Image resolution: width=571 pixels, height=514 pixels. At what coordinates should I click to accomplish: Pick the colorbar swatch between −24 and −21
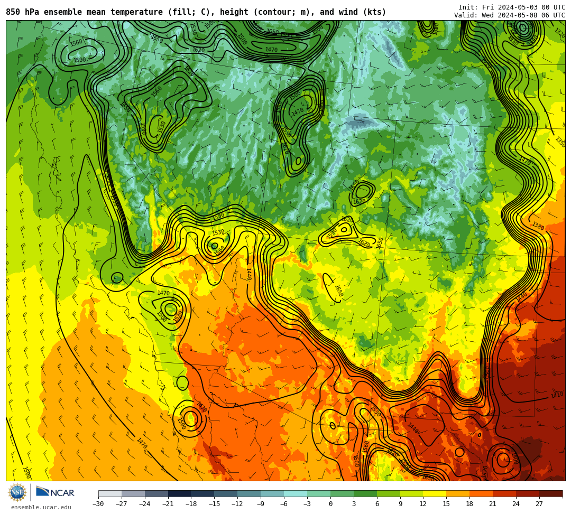(156, 493)
